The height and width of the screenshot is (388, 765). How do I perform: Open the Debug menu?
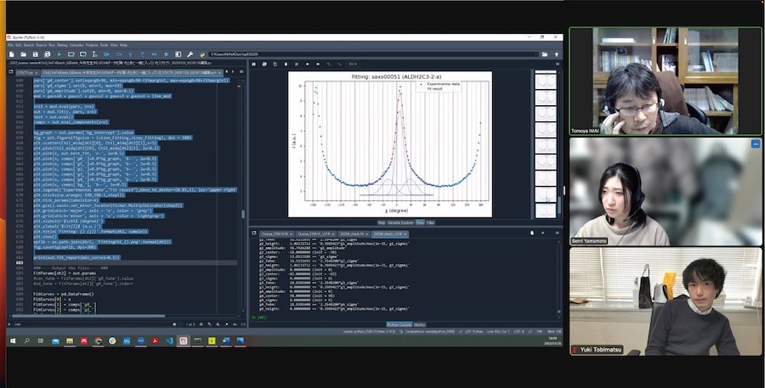point(62,45)
